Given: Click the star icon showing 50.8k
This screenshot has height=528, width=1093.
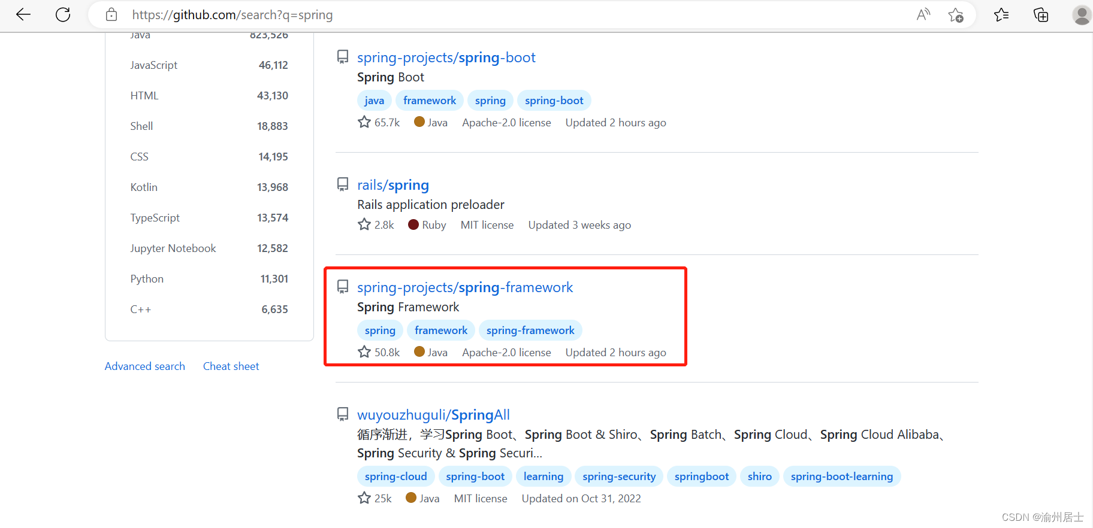Looking at the screenshot, I should 364,352.
